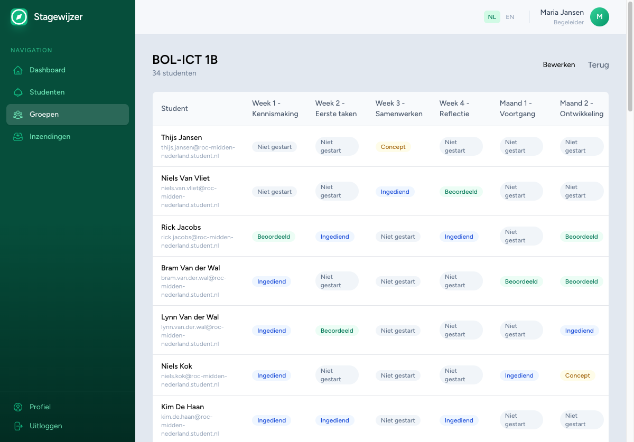Click the Uitloggen exit icon
634x442 pixels.
(x=18, y=426)
